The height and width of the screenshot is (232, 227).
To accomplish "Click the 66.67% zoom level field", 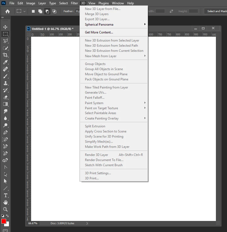I will click(x=33, y=223).
